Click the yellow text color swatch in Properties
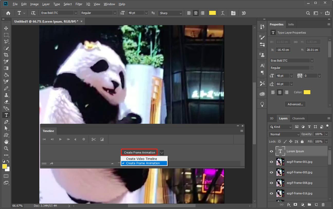Image resolution: width=333 pixels, height=209 pixels. [307, 92]
